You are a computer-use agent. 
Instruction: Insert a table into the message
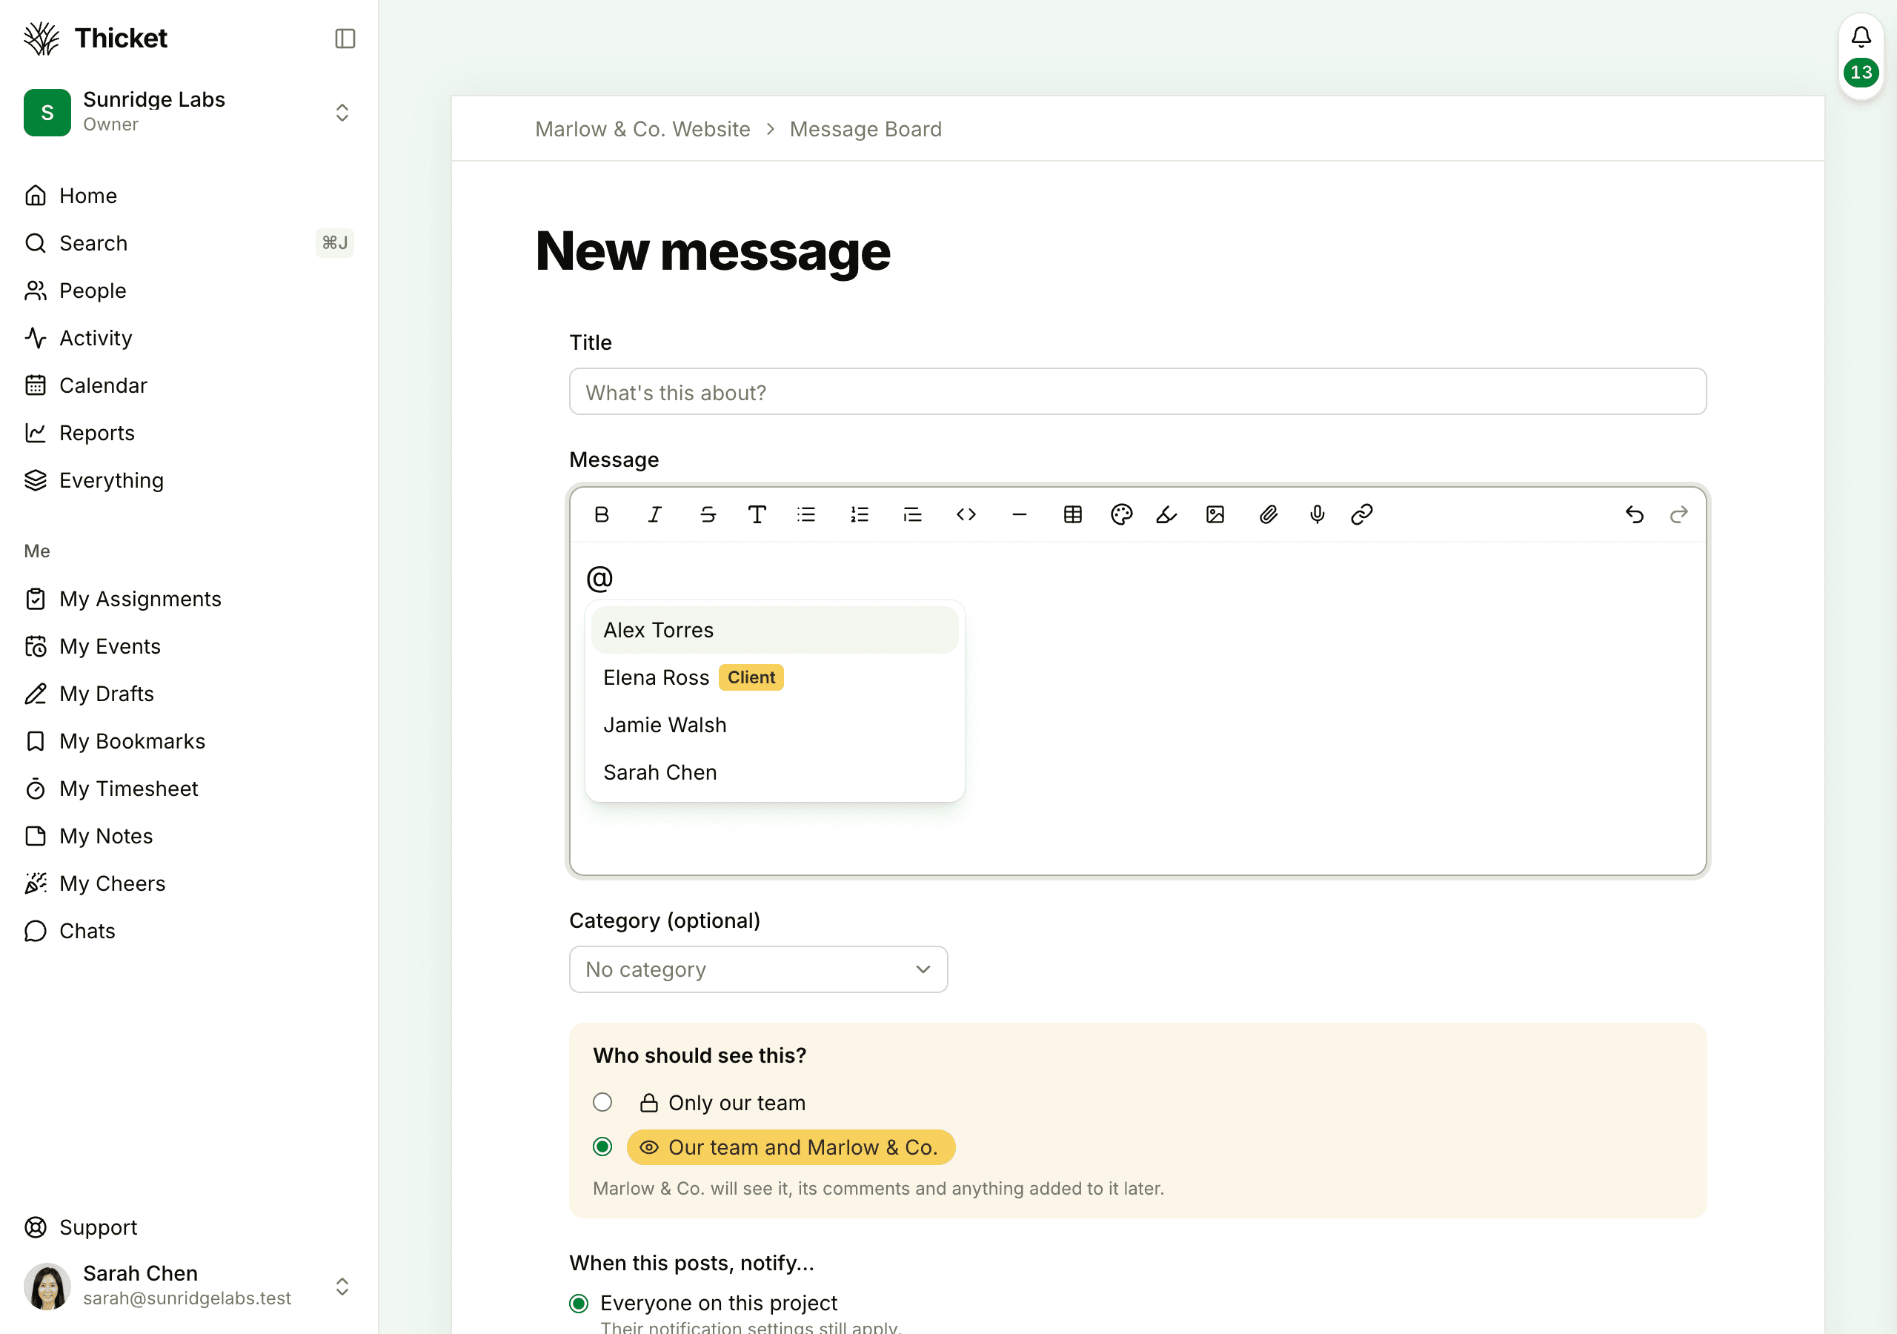pyautogui.click(x=1072, y=514)
